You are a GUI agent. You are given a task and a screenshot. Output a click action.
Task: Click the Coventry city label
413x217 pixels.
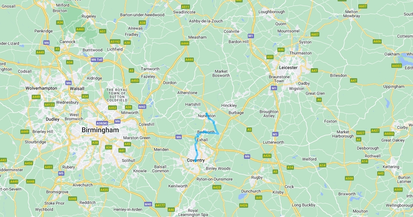pos(195,161)
